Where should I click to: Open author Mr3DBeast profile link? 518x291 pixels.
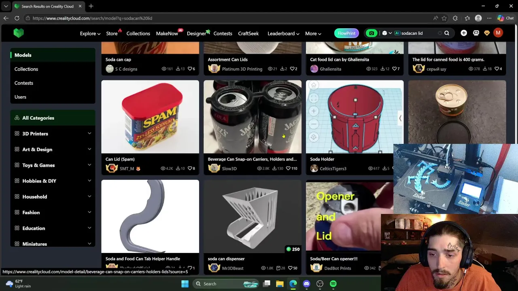click(233, 268)
